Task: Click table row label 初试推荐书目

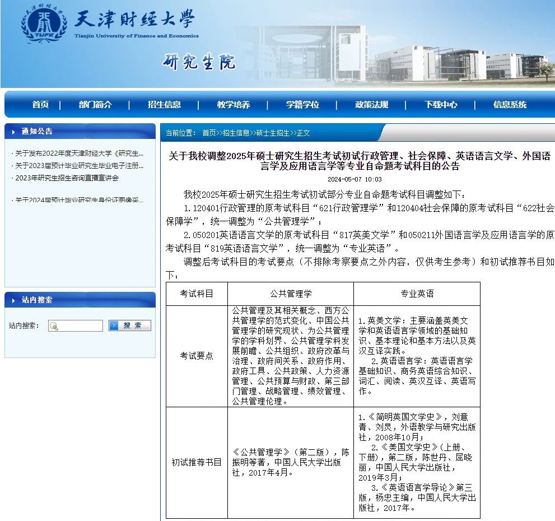Action: (197, 462)
